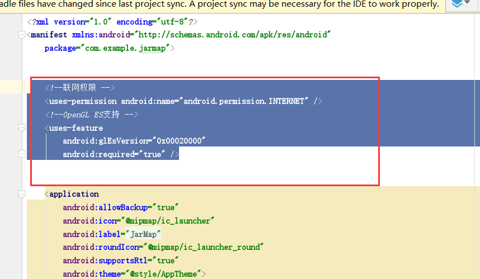Click the application tag name
This screenshot has width=480, height=279.
point(74,194)
